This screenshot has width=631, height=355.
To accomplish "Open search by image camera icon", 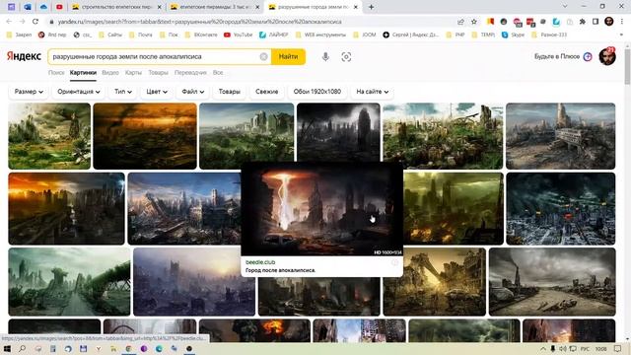I will tap(346, 57).
